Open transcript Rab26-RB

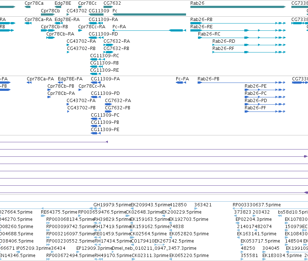coord(201,20)
